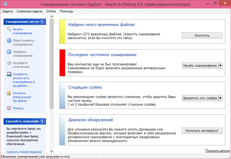Open dropdown arrow beside Запретить эти cookies
The width and height of the screenshot is (231, 159).
[x=220, y=98]
